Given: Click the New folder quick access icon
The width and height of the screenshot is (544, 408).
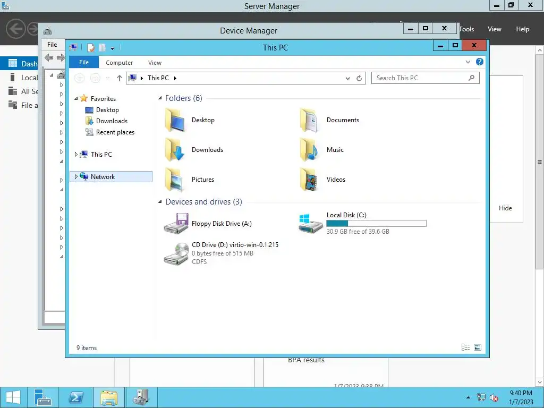Looking at the screenshot, I should point(102,47).
